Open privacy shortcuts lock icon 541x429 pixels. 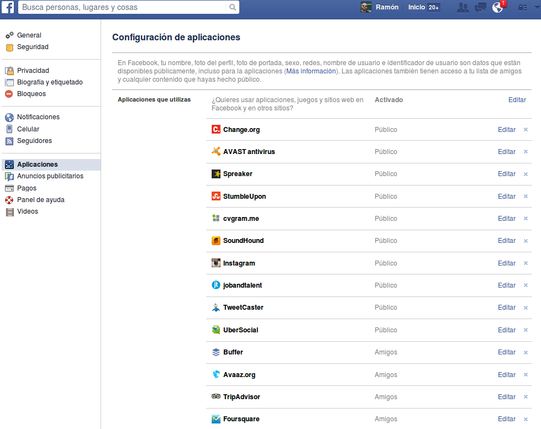(x=522, y=8)
